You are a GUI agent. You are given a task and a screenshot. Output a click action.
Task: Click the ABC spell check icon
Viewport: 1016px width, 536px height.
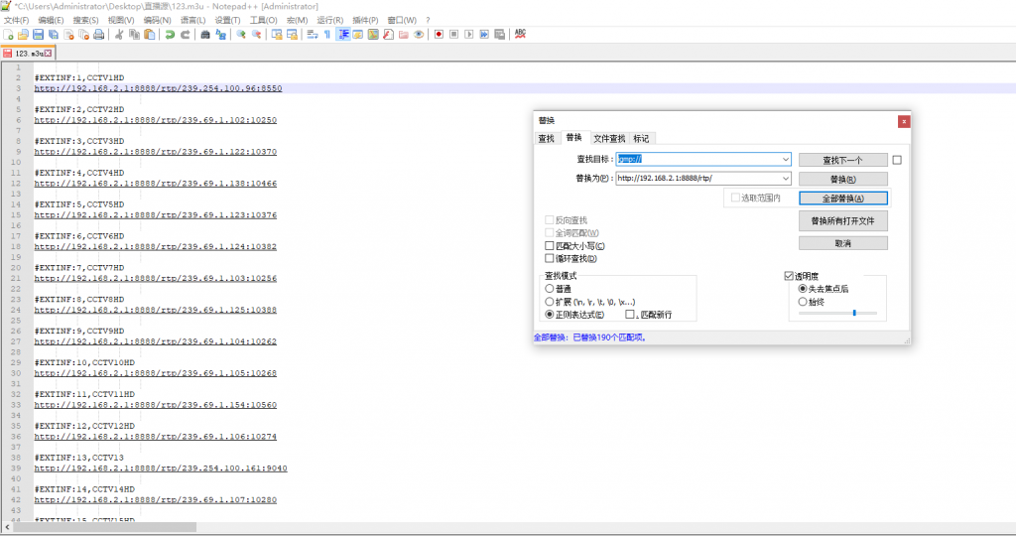point(520,34)
